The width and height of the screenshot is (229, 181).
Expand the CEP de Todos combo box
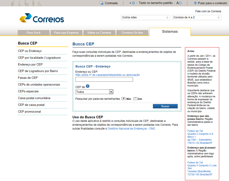point(94,92)
